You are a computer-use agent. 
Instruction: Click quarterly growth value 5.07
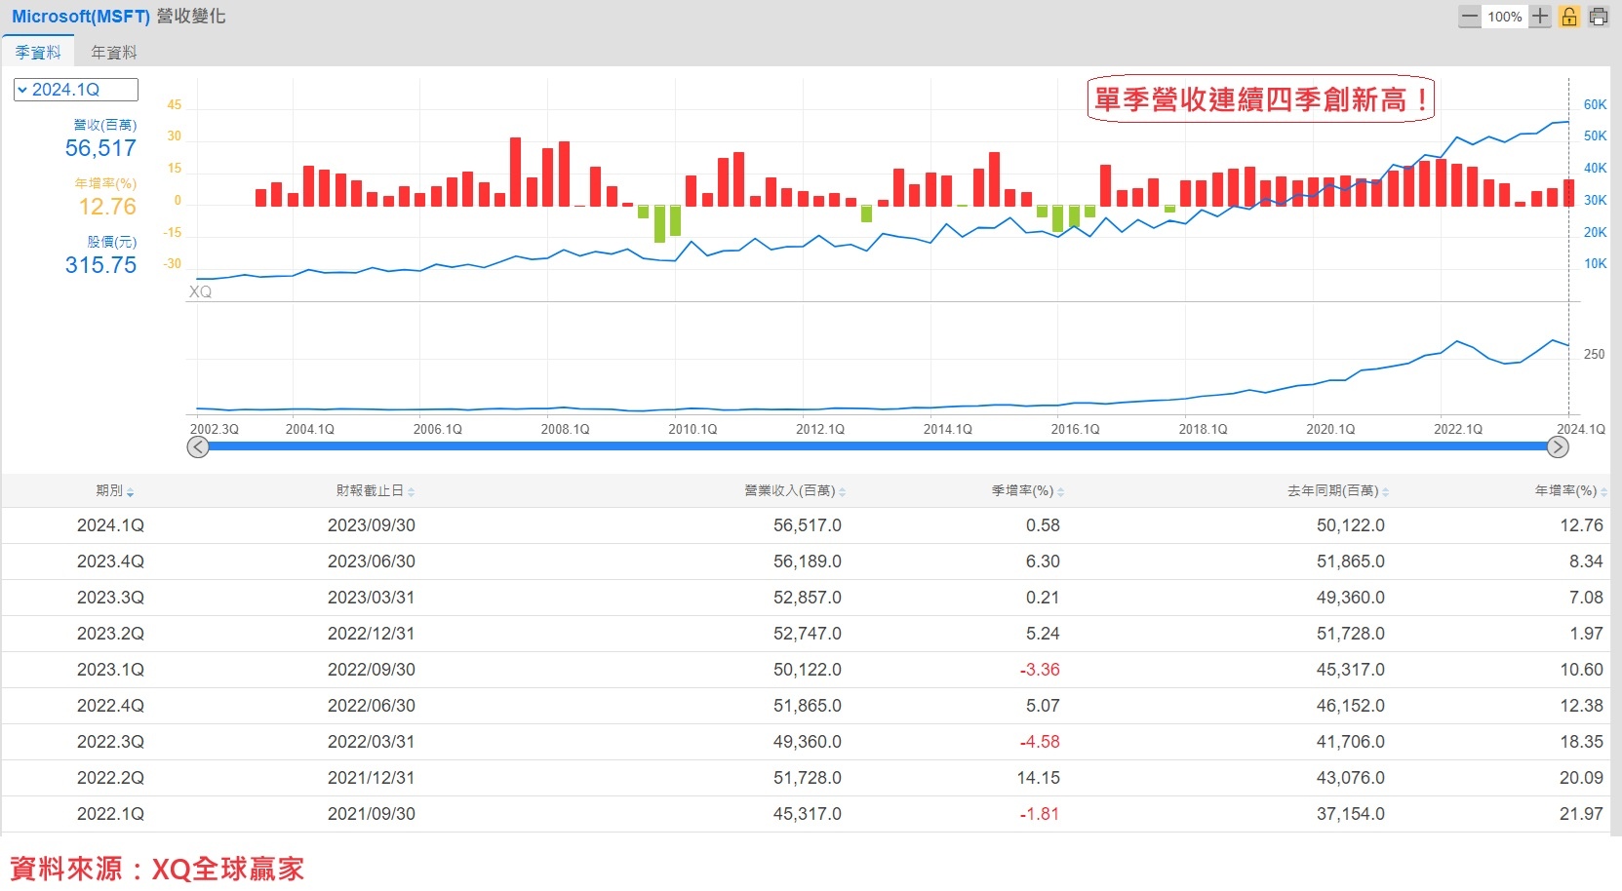1043,706
